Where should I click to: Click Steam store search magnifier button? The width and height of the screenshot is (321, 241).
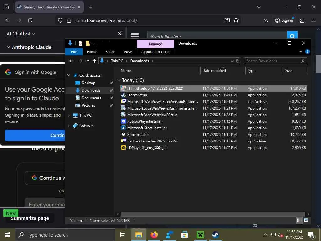click(x=292, y=36)
